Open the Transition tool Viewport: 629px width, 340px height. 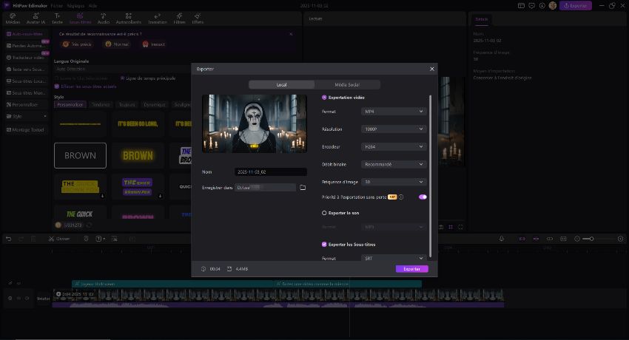click(157, 18)
